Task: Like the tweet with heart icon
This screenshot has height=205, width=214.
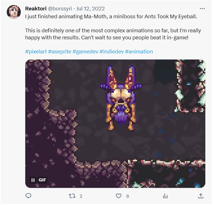Action: point(119,196)
